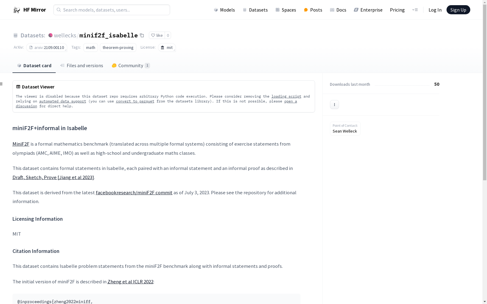View the Pricing page
Screen dimensions: 487x304
click(397, 10)
